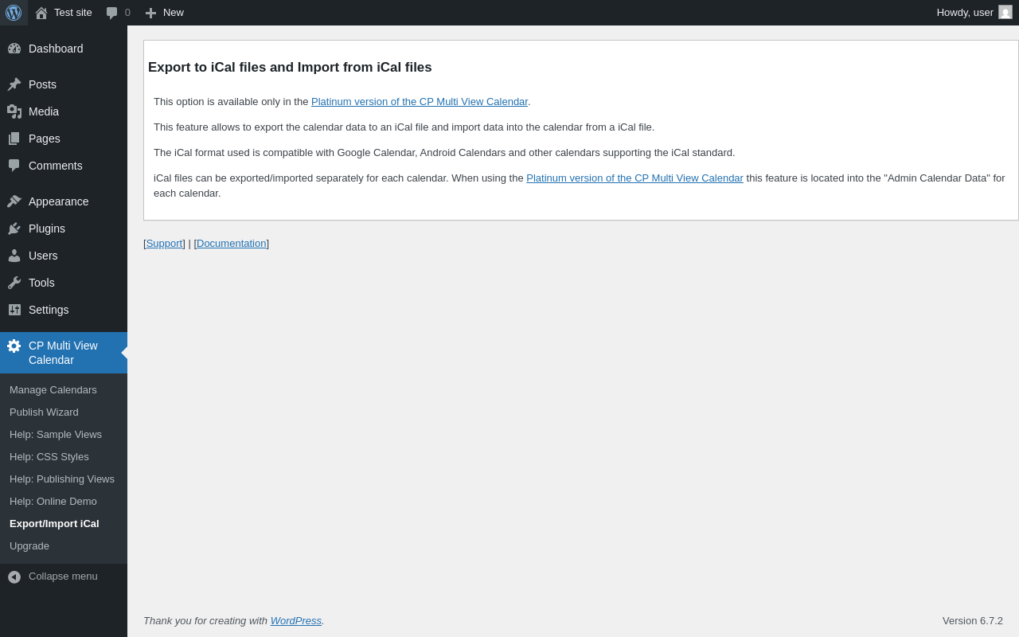Open the Tools wrench icon
This screenshot has height=637, width=1019.
pos(14,283)
